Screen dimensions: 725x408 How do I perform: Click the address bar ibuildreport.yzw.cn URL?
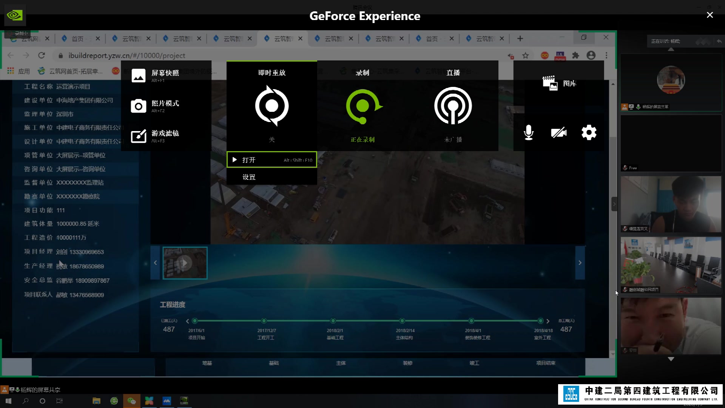pos(127,56)
